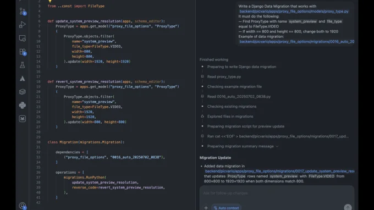Screen dimensions: 374x210
Task: Select "Preparing to write Django data migration" step
Action: (241, 67)
